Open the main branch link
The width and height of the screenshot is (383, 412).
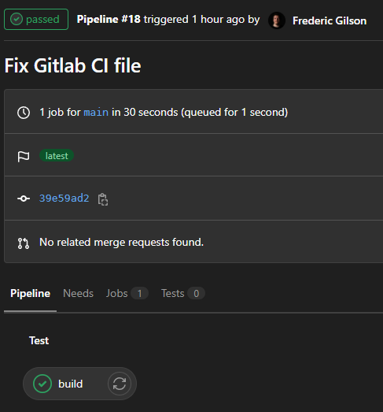(x=96, y=113)
